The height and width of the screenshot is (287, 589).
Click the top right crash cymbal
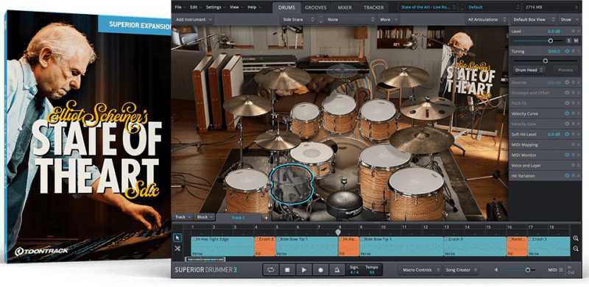pos(404,77)
